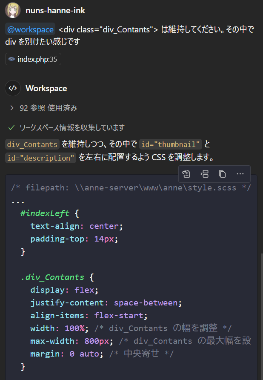Click the Workspace participant name
Screen dimensions: 263x380
point(46,89)
